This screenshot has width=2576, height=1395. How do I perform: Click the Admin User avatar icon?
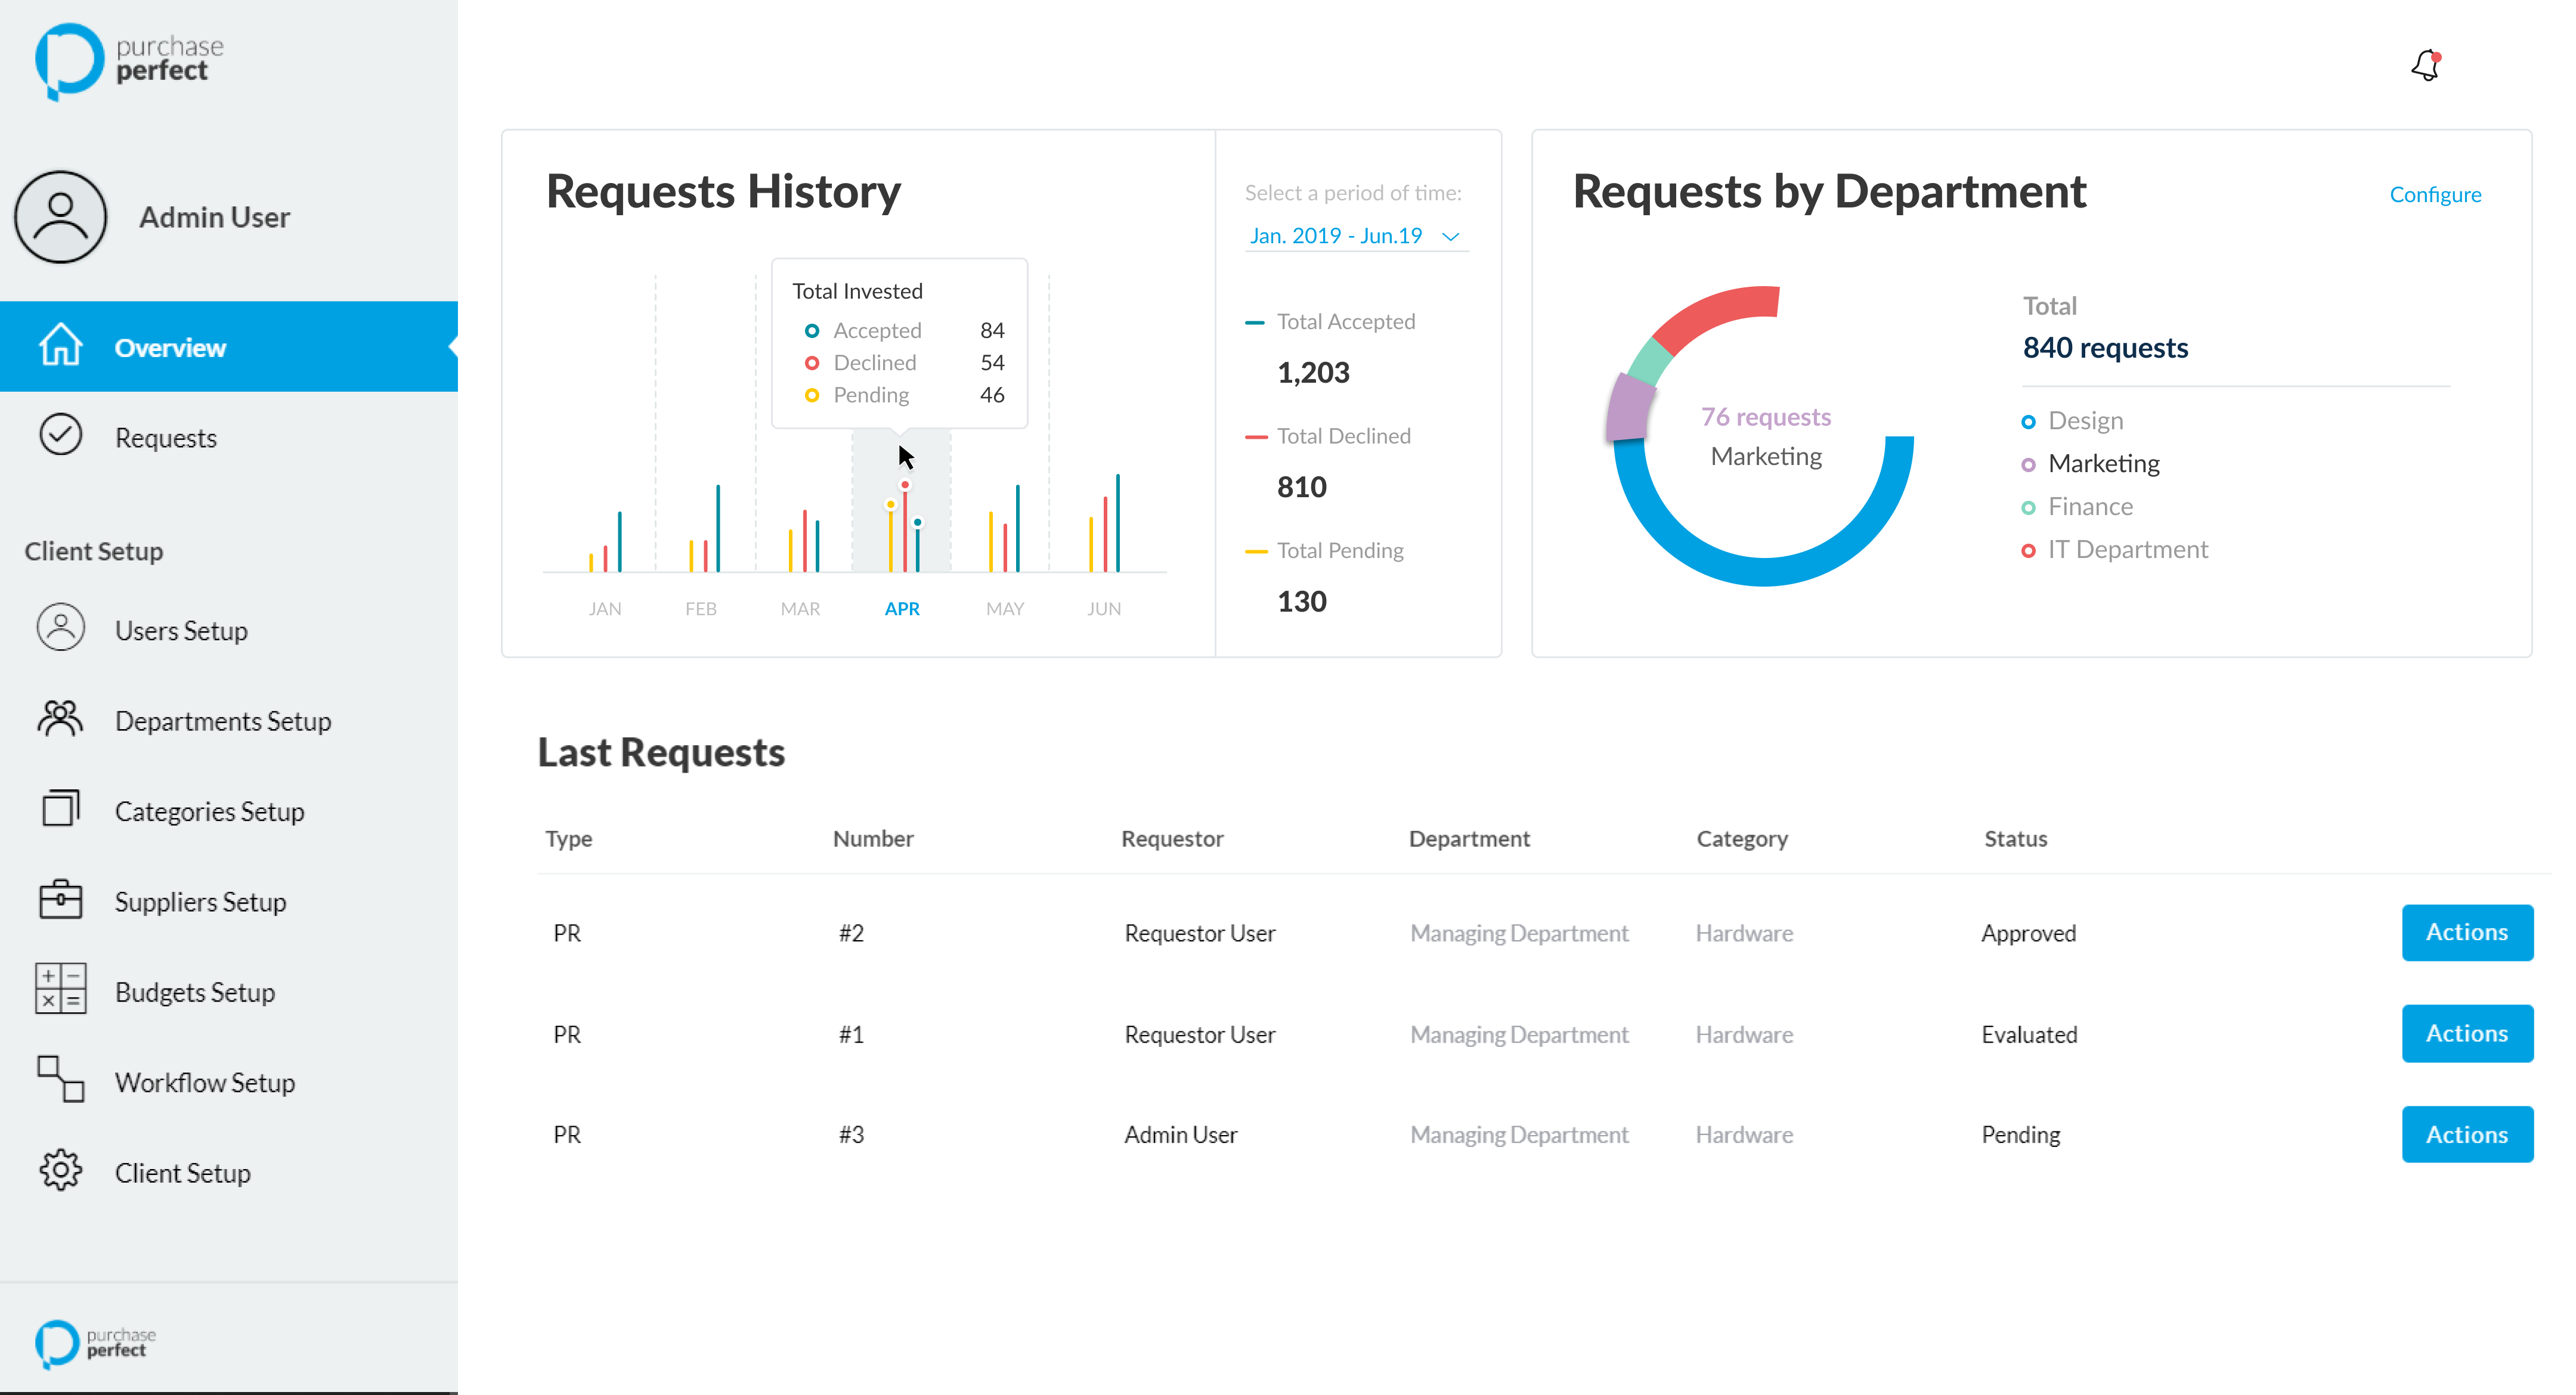pos(60,216)
